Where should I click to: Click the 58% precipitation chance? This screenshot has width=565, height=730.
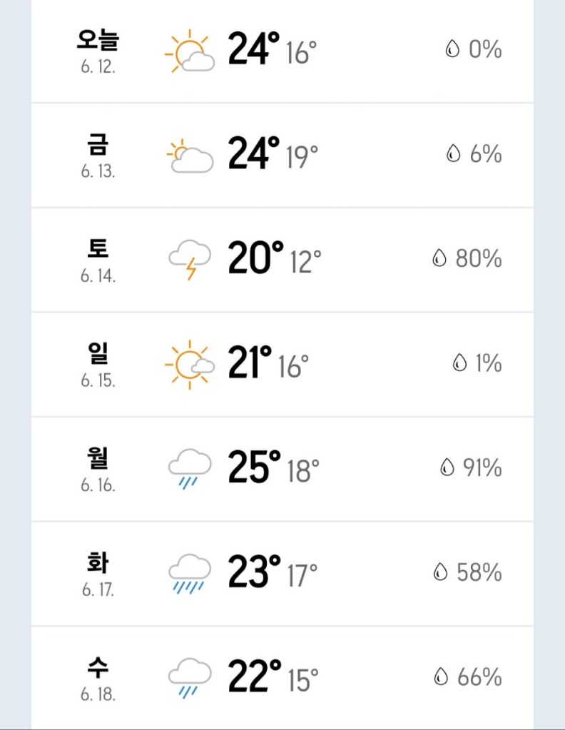click(x=479, y=572)
